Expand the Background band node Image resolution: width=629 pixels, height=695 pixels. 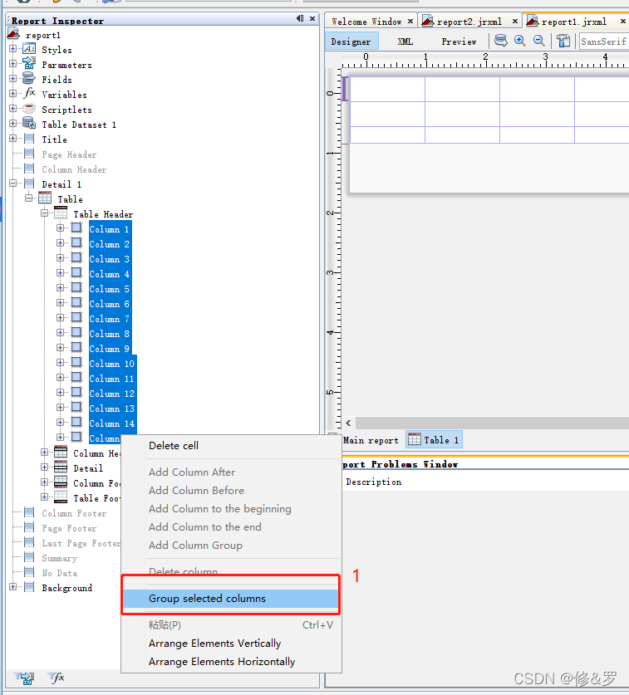[12, 587]
